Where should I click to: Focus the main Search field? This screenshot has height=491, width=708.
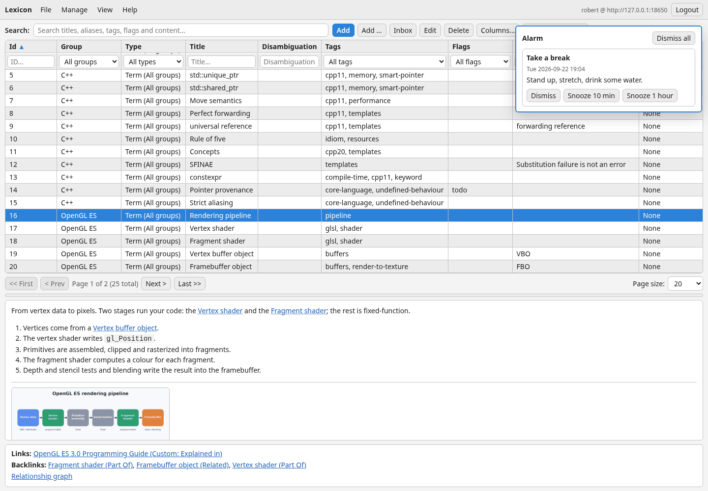coord(181,30)
